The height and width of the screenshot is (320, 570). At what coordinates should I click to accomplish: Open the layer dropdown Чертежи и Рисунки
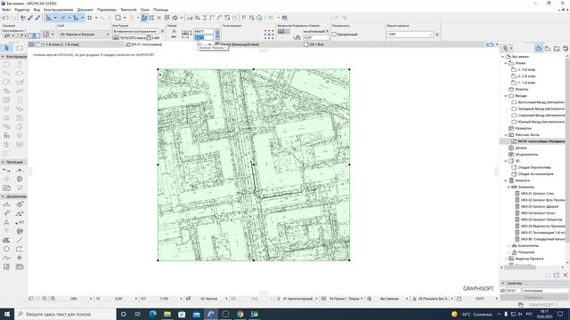coord(84,34)
